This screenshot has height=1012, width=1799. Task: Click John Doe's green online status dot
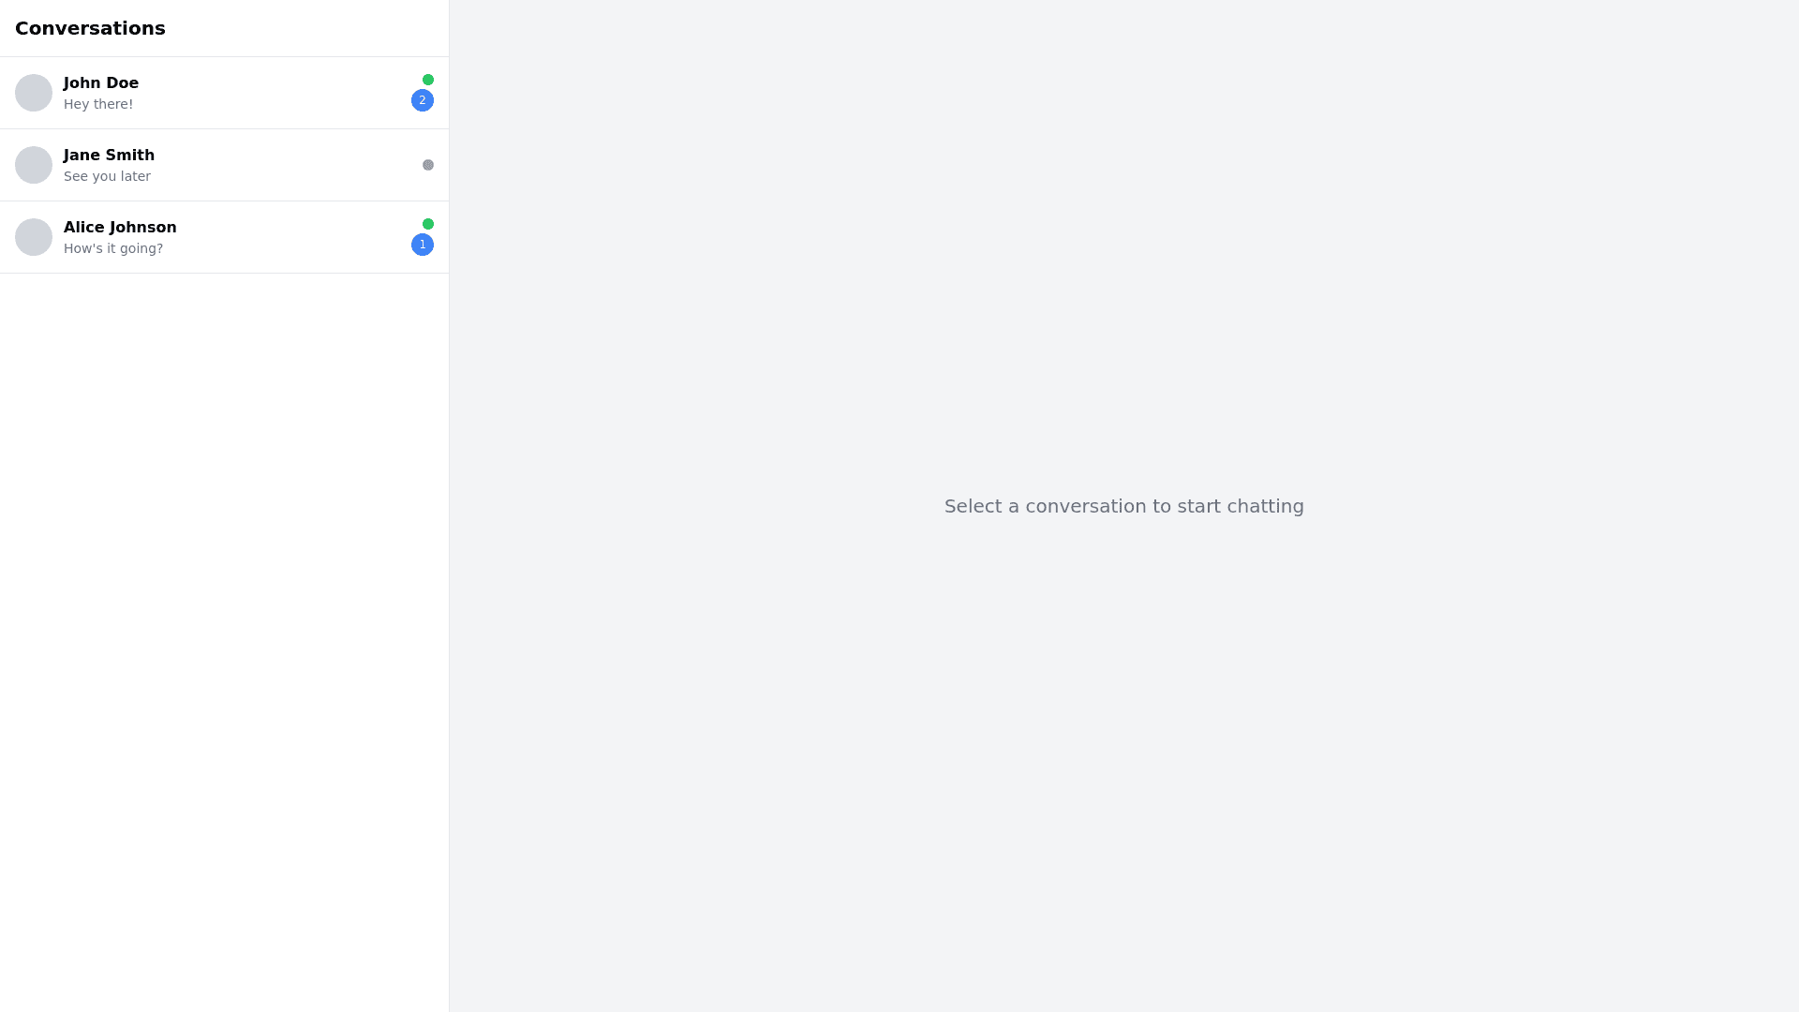click(428, 80)
